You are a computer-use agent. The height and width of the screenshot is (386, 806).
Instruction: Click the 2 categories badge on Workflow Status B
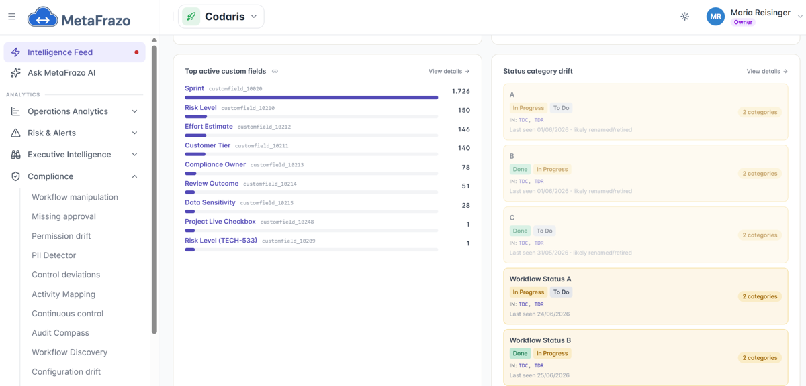760,358
